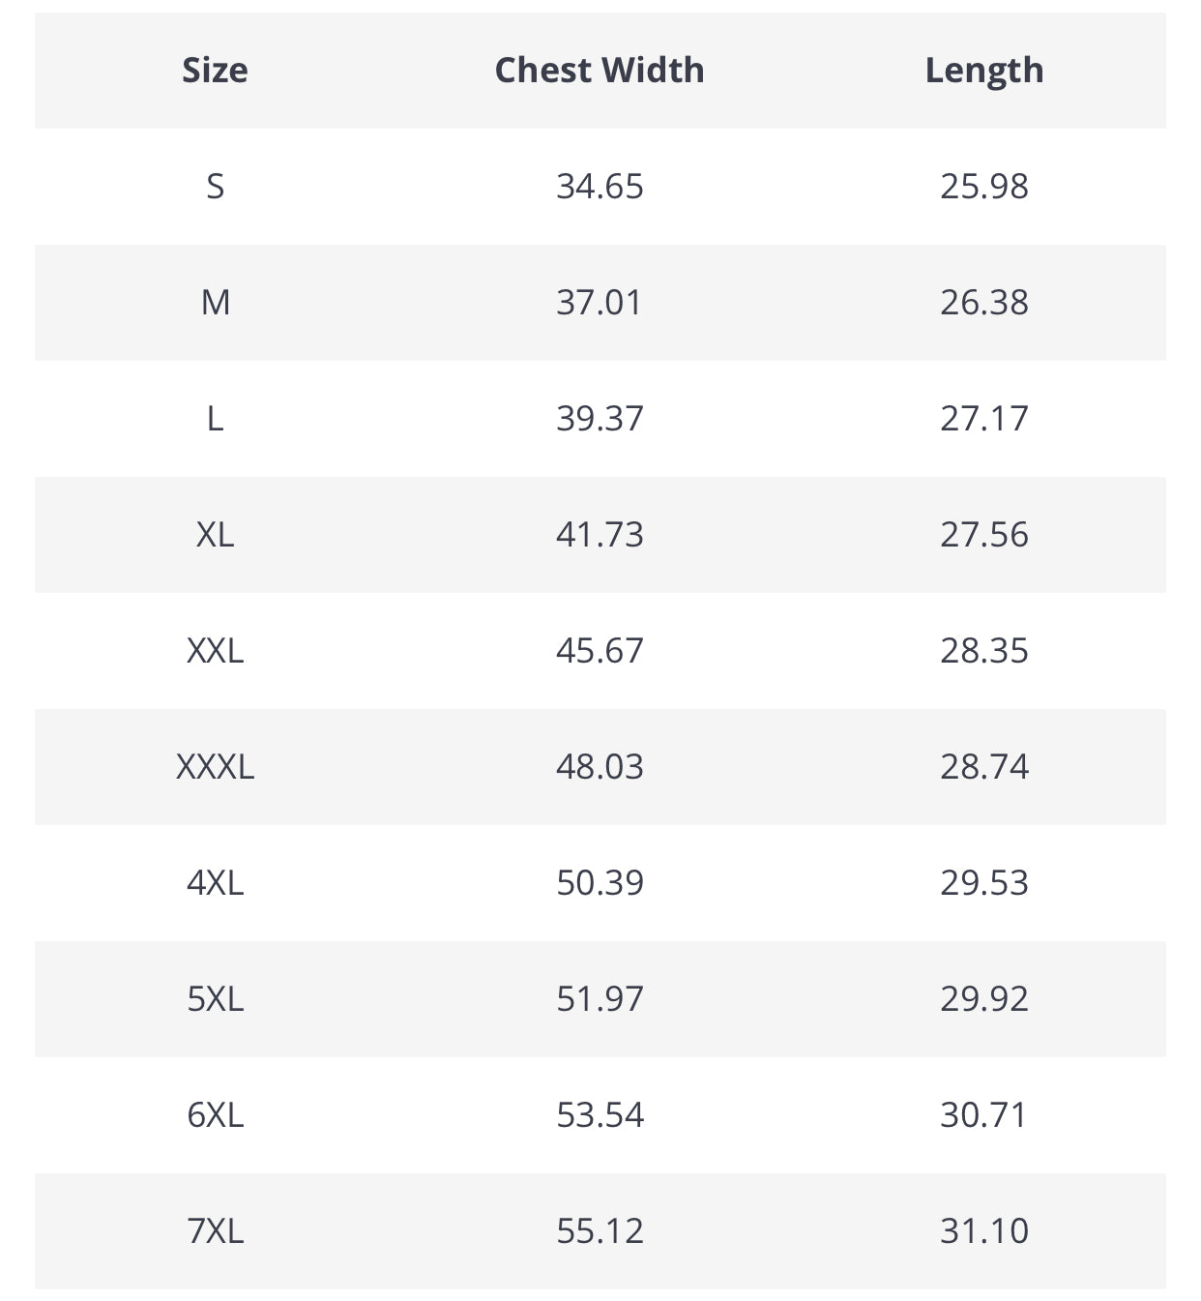Click chest width value 39.37
The width and height of the screenshot is (1201, 1301).
click(600, 419)
